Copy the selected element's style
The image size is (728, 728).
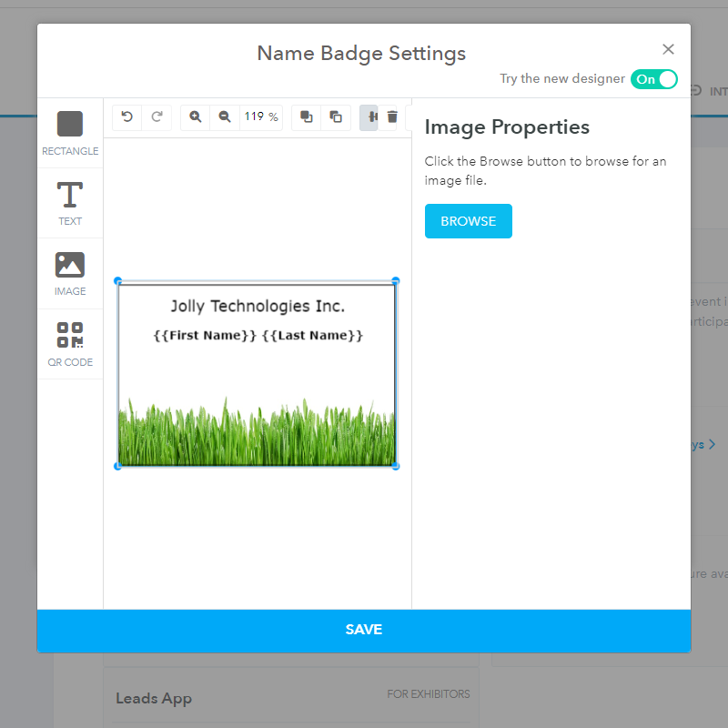tap(335, 116)
